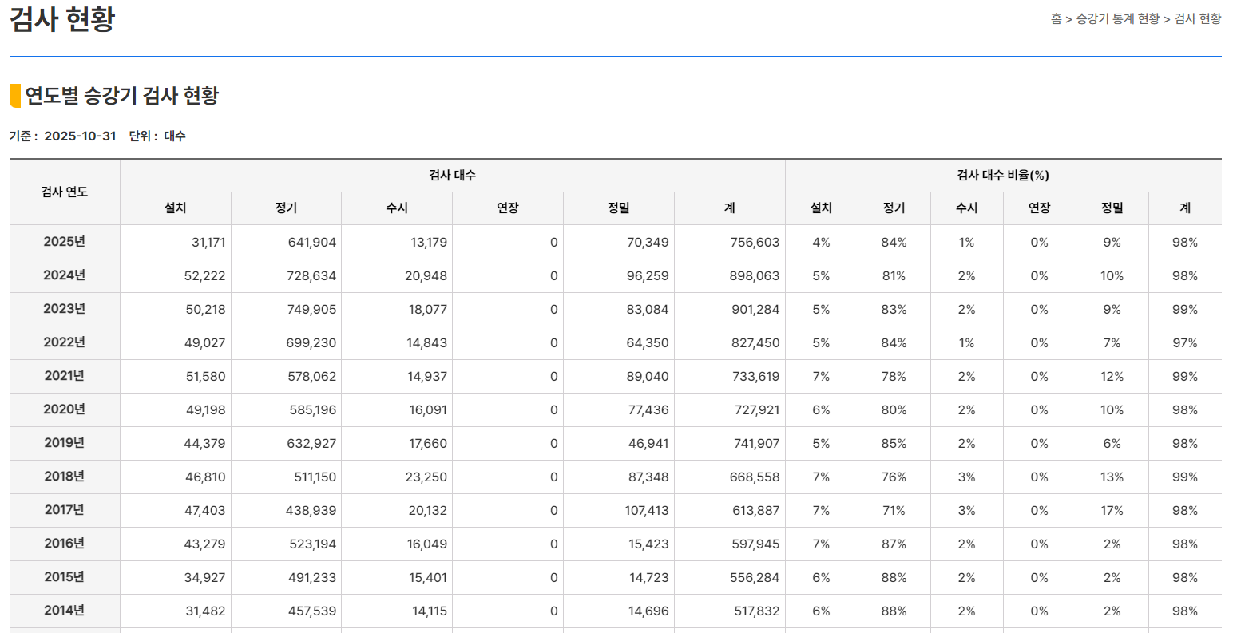
Task: Click value 23,250 in 2018년 row
Action: point(426,477)
